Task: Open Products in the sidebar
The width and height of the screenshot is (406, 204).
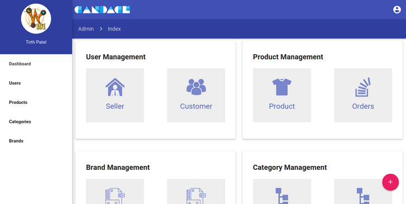Action: coord(18,102)
